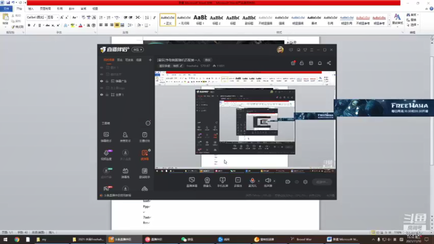Add new scene with plus button
Image resolution: width=434 pixels, height=244 pixels.
[x=150, y=60]
